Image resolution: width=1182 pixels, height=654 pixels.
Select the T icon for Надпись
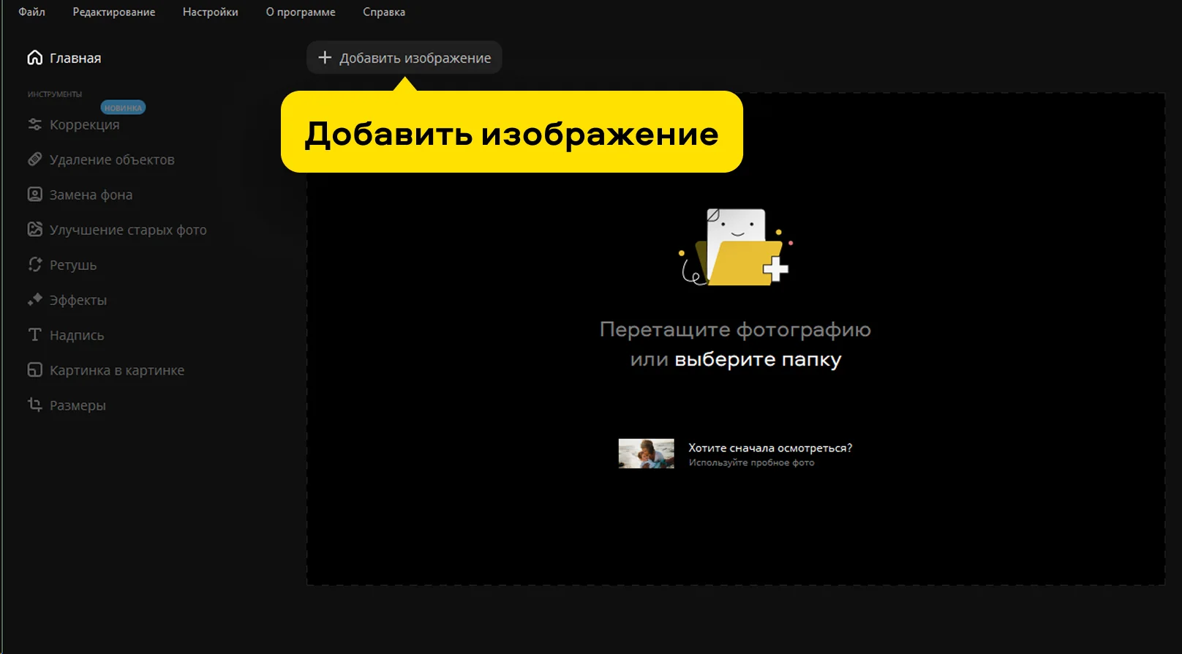click(34, 335)
